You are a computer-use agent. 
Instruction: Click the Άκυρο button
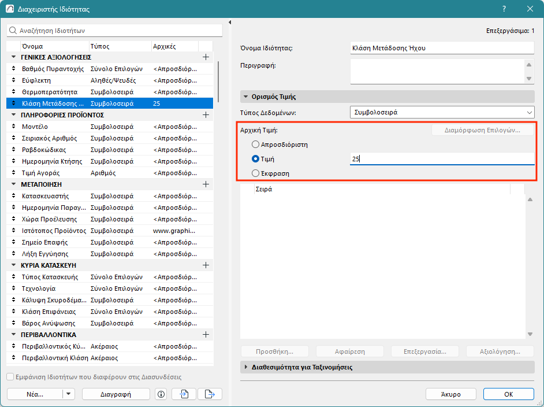pos(450,394)
